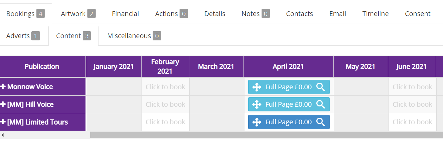Select the Adverts sub-tab
The height and width of the screenshot is (142, 443).
[23, 36]
